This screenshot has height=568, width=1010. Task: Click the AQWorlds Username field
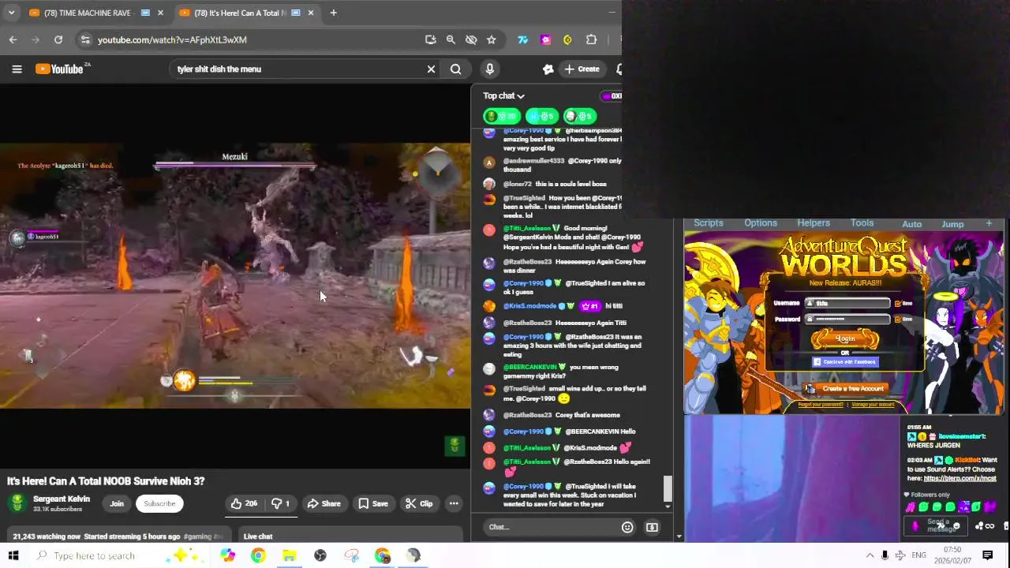(847, 303)
